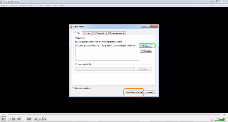This screenshot has width=228, height=122.
Task: Open the Subtitle menu
Action: coord(39,6)
